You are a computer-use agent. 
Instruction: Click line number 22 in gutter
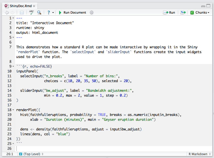click(9, 129)
